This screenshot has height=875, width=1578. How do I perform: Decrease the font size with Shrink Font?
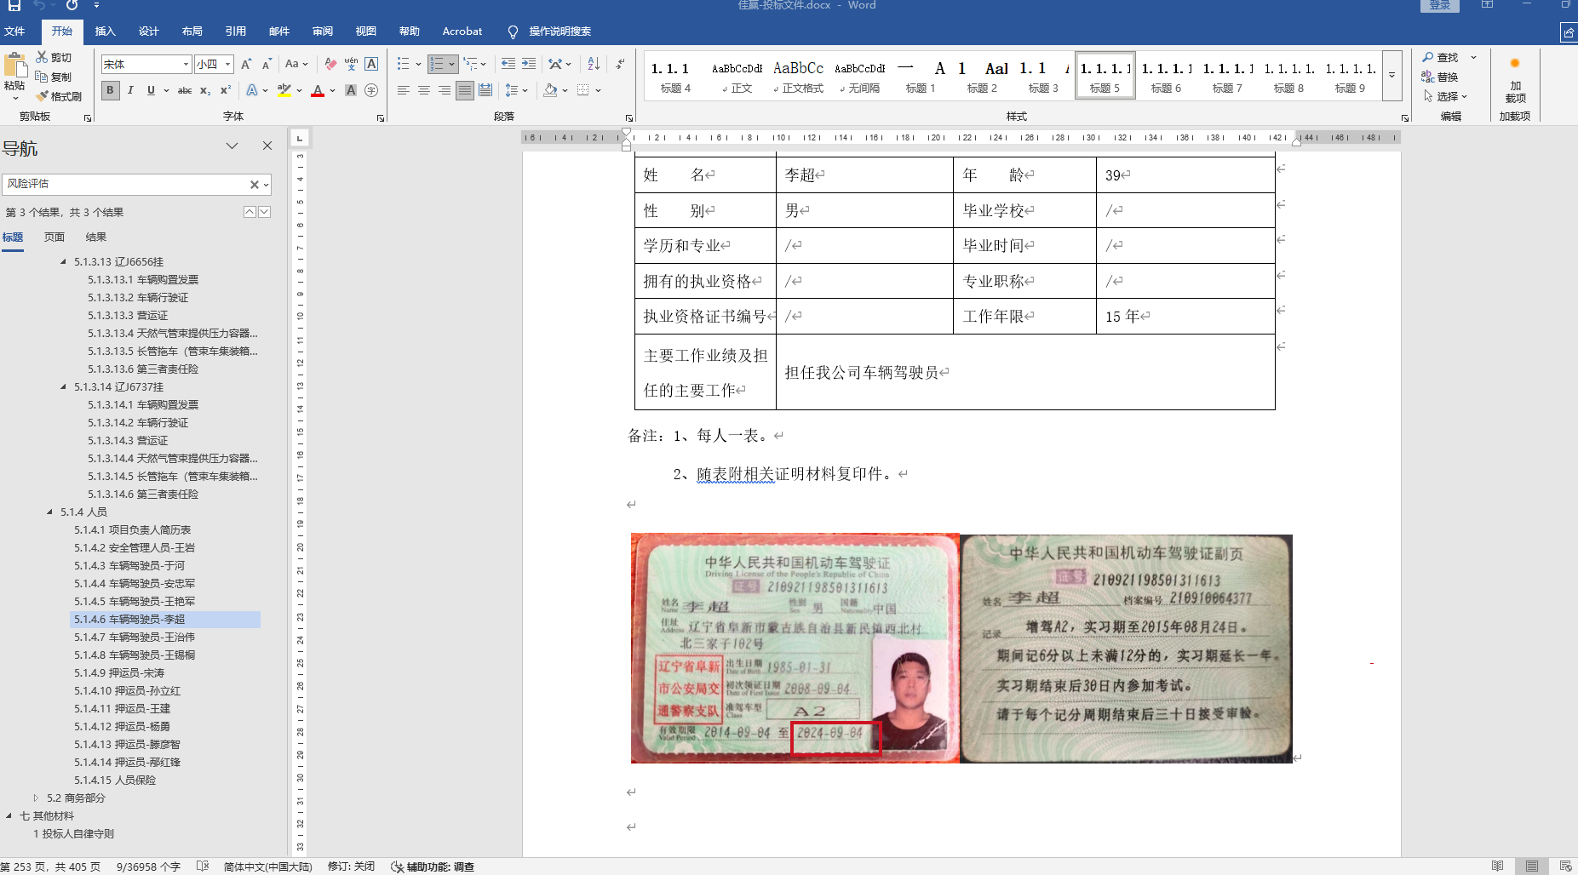coord(267,64)
